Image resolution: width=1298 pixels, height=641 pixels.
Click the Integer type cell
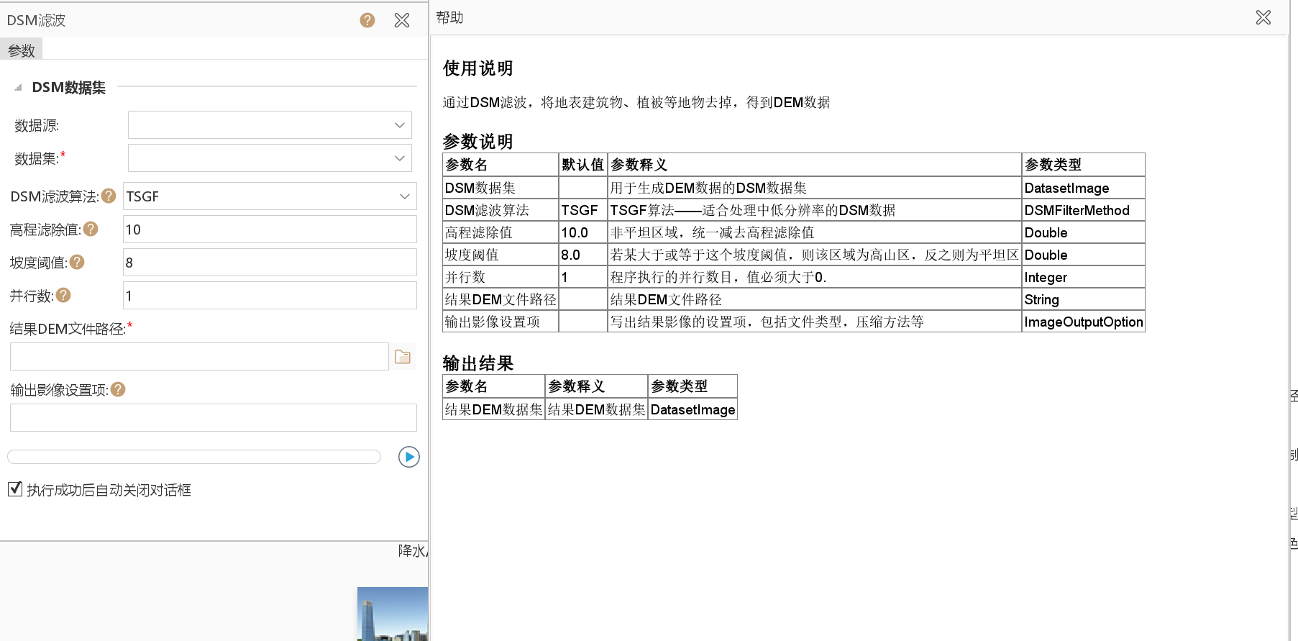click(1083, 277)
